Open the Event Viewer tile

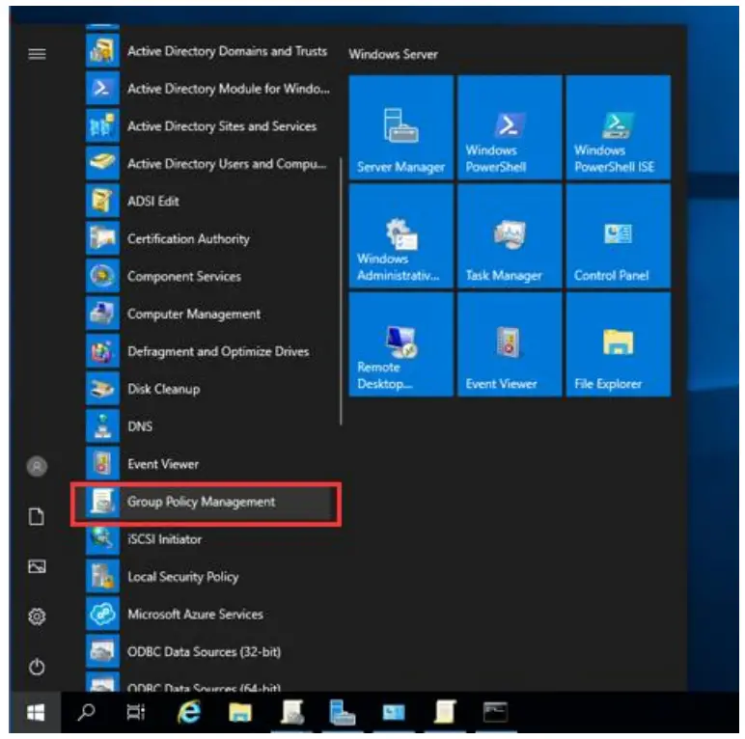pos(510,344)
